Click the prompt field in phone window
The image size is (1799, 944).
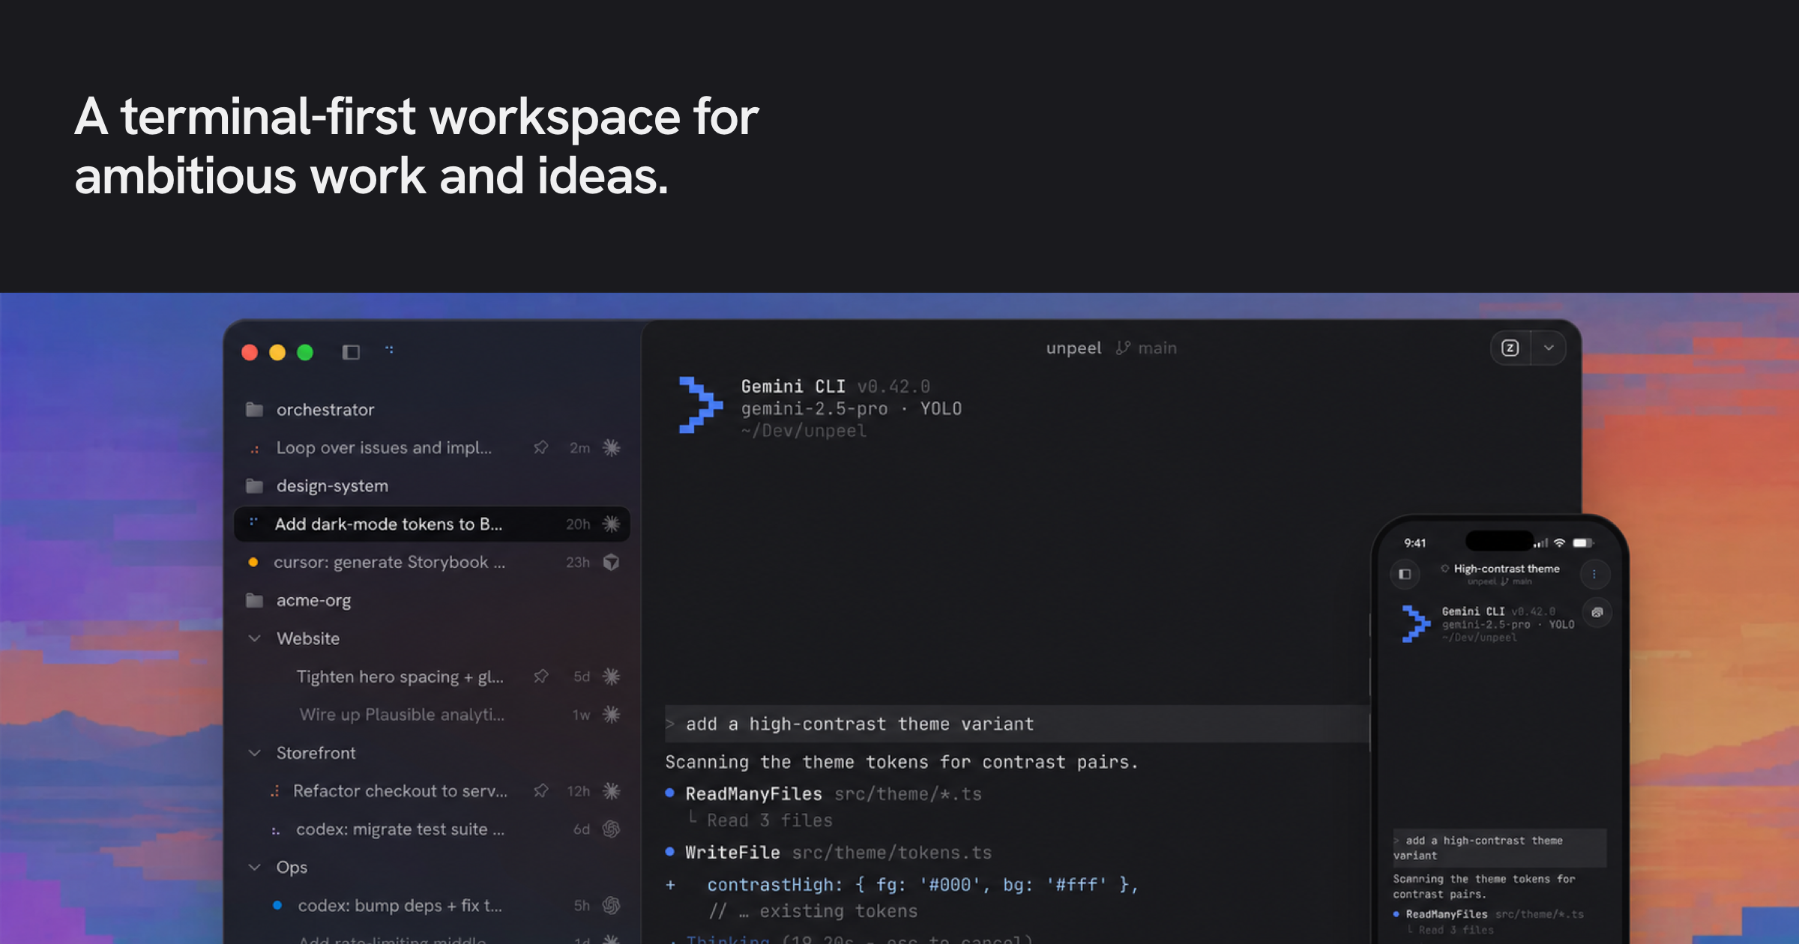1499,848
